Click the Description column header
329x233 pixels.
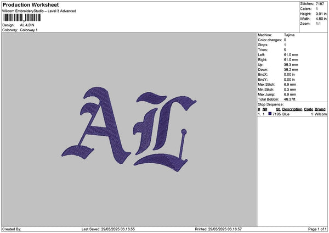[292, 109]
